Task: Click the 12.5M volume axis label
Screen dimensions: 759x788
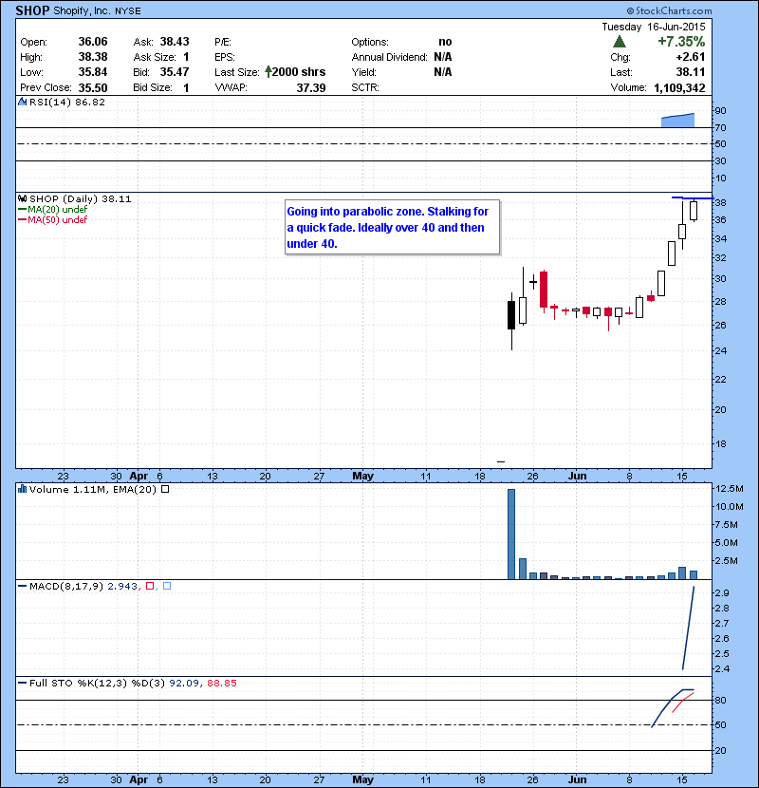Action: tap(730, 489)
